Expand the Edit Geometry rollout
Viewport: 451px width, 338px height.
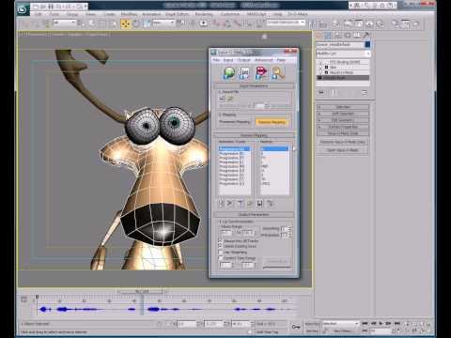click(x=343, y=120)
